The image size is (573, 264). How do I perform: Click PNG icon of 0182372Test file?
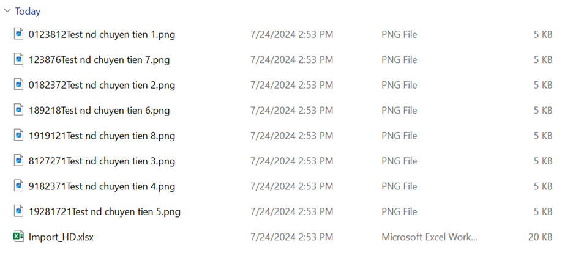tap(18, 84)
